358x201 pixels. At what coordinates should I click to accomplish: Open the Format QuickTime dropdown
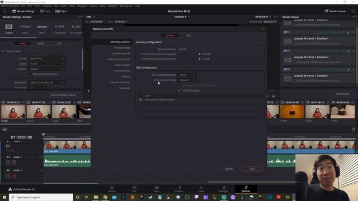(46, 59)
